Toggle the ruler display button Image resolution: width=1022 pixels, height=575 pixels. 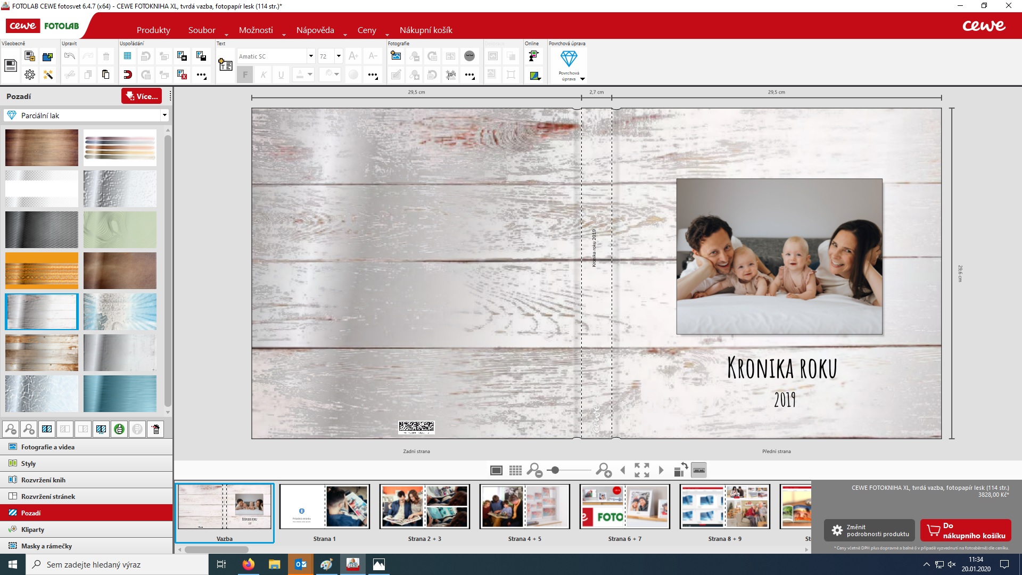698,471
